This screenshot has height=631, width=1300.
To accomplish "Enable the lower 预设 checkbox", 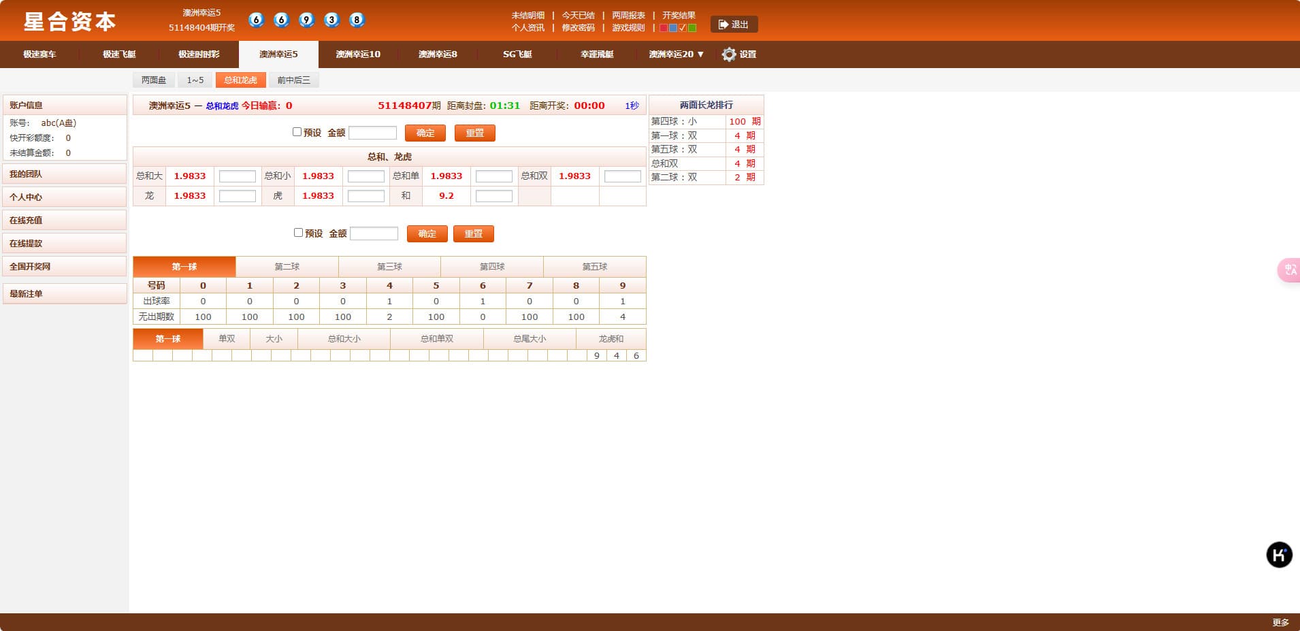I will click(298, 233).
